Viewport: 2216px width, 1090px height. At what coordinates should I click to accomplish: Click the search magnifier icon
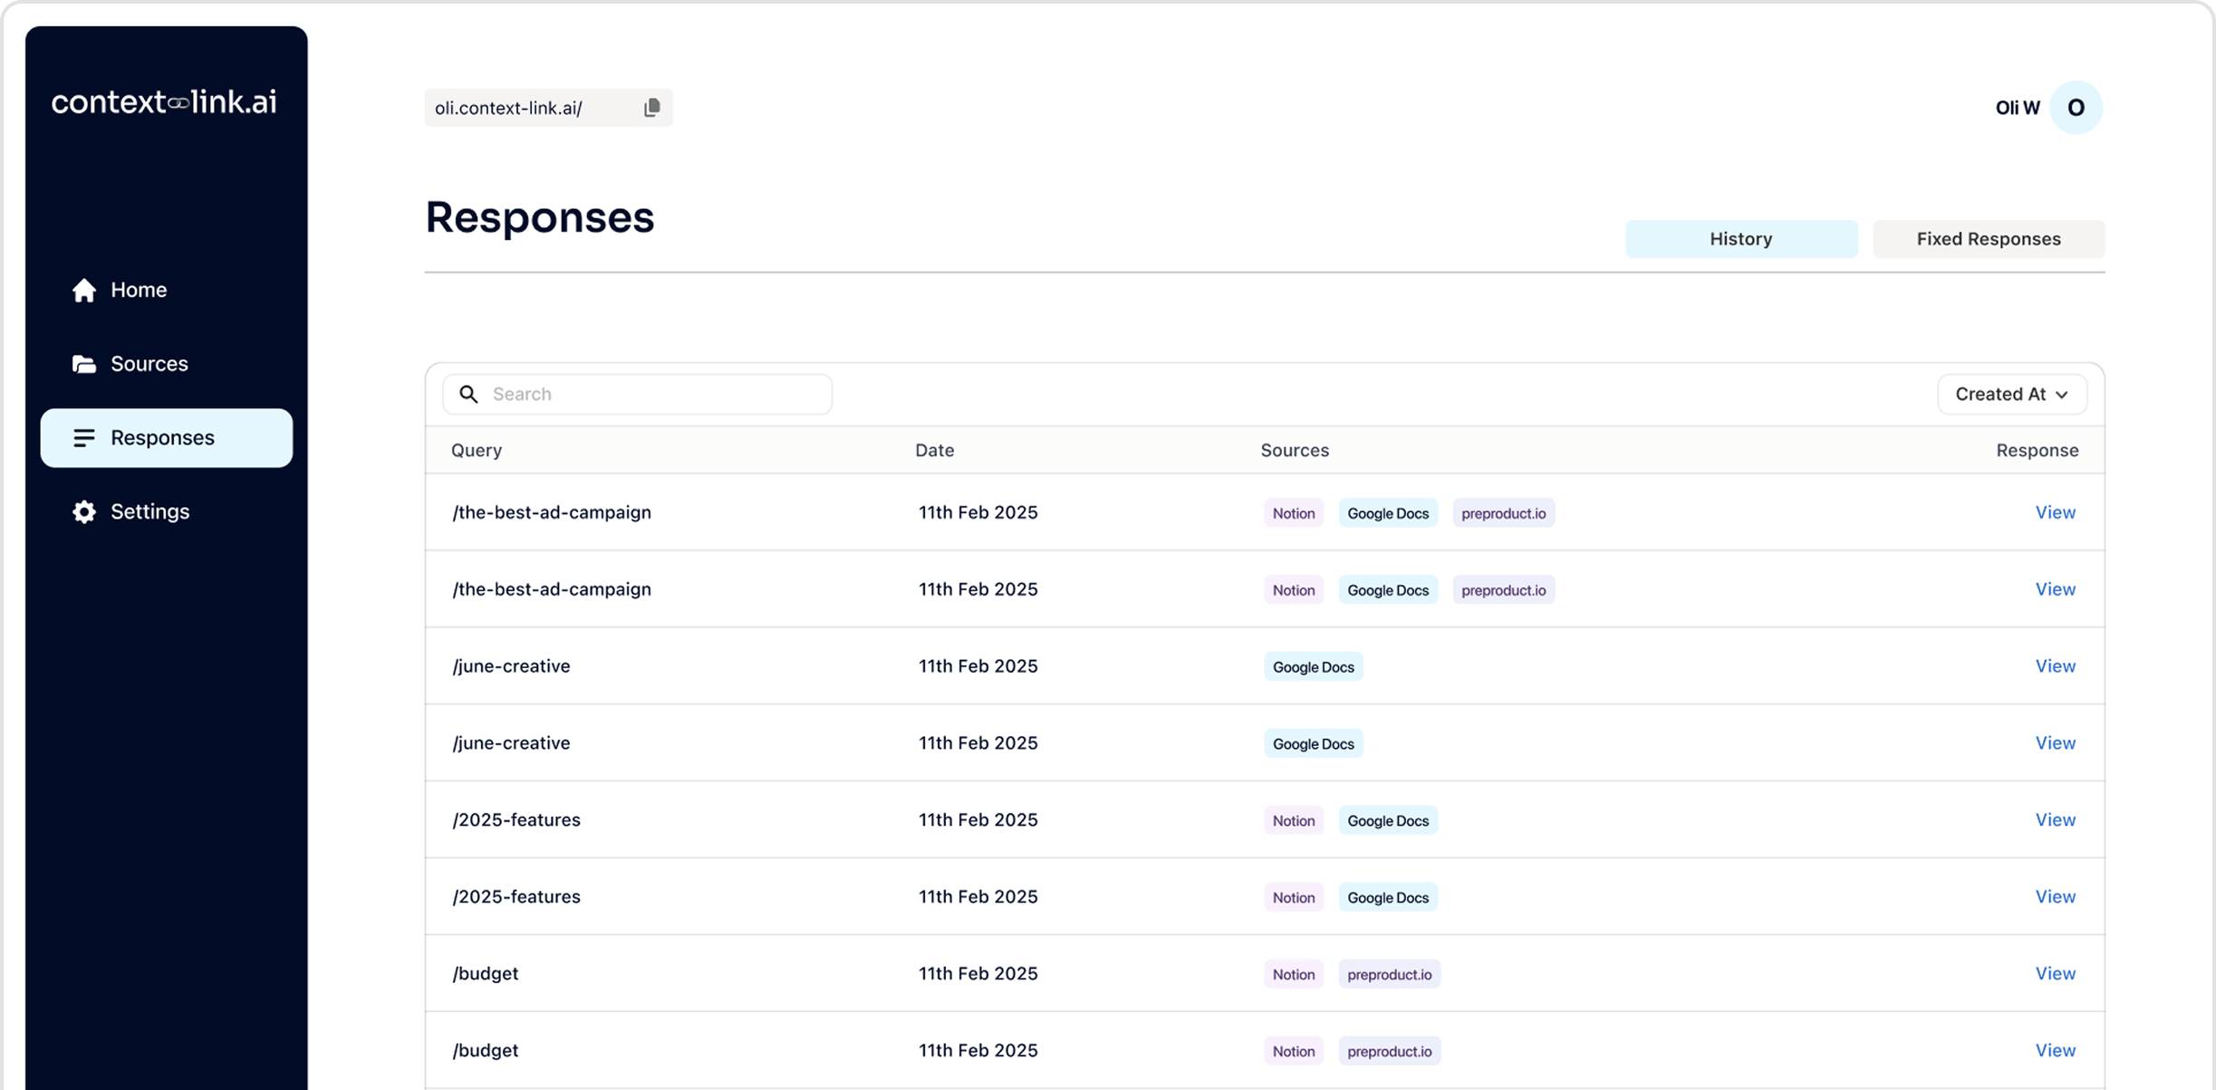tap(468, 394)
